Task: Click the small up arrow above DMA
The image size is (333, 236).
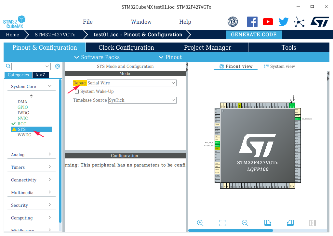Action: point(31,96)
